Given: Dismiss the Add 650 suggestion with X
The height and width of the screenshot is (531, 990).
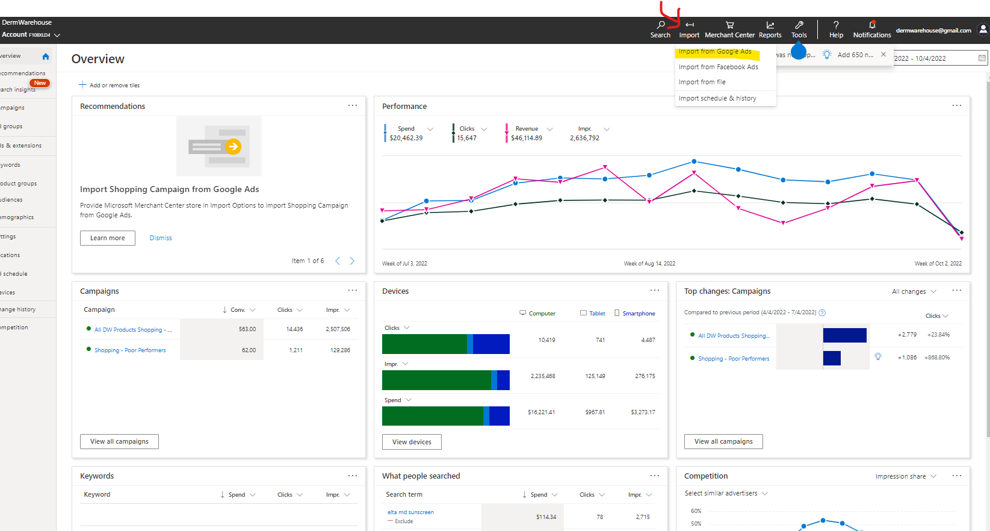Looking at the screenshot, I should (883, 54).
